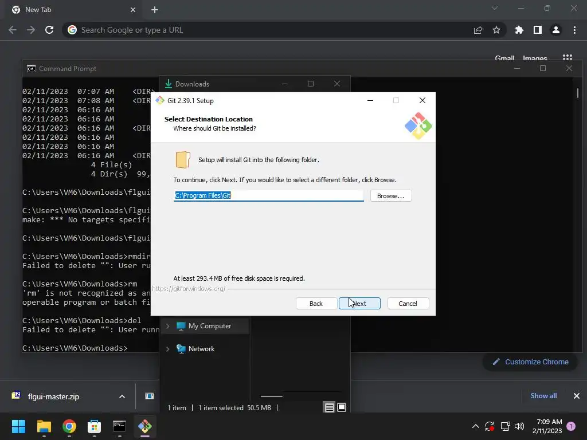
Task: Open Chrome tab search dropdown
Action: click(495, 8)
